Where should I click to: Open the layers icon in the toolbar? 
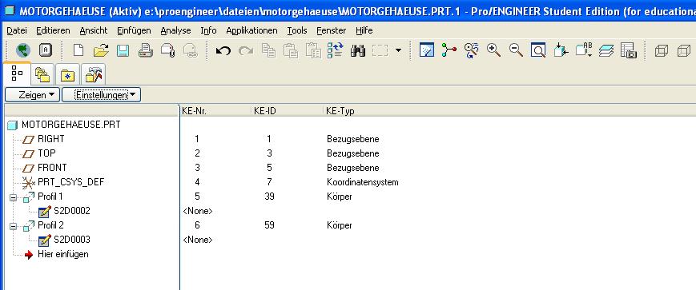click(x=605, y=50)
